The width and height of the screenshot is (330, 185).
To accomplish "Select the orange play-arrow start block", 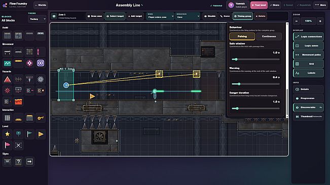I will click(x=41, y=134).
